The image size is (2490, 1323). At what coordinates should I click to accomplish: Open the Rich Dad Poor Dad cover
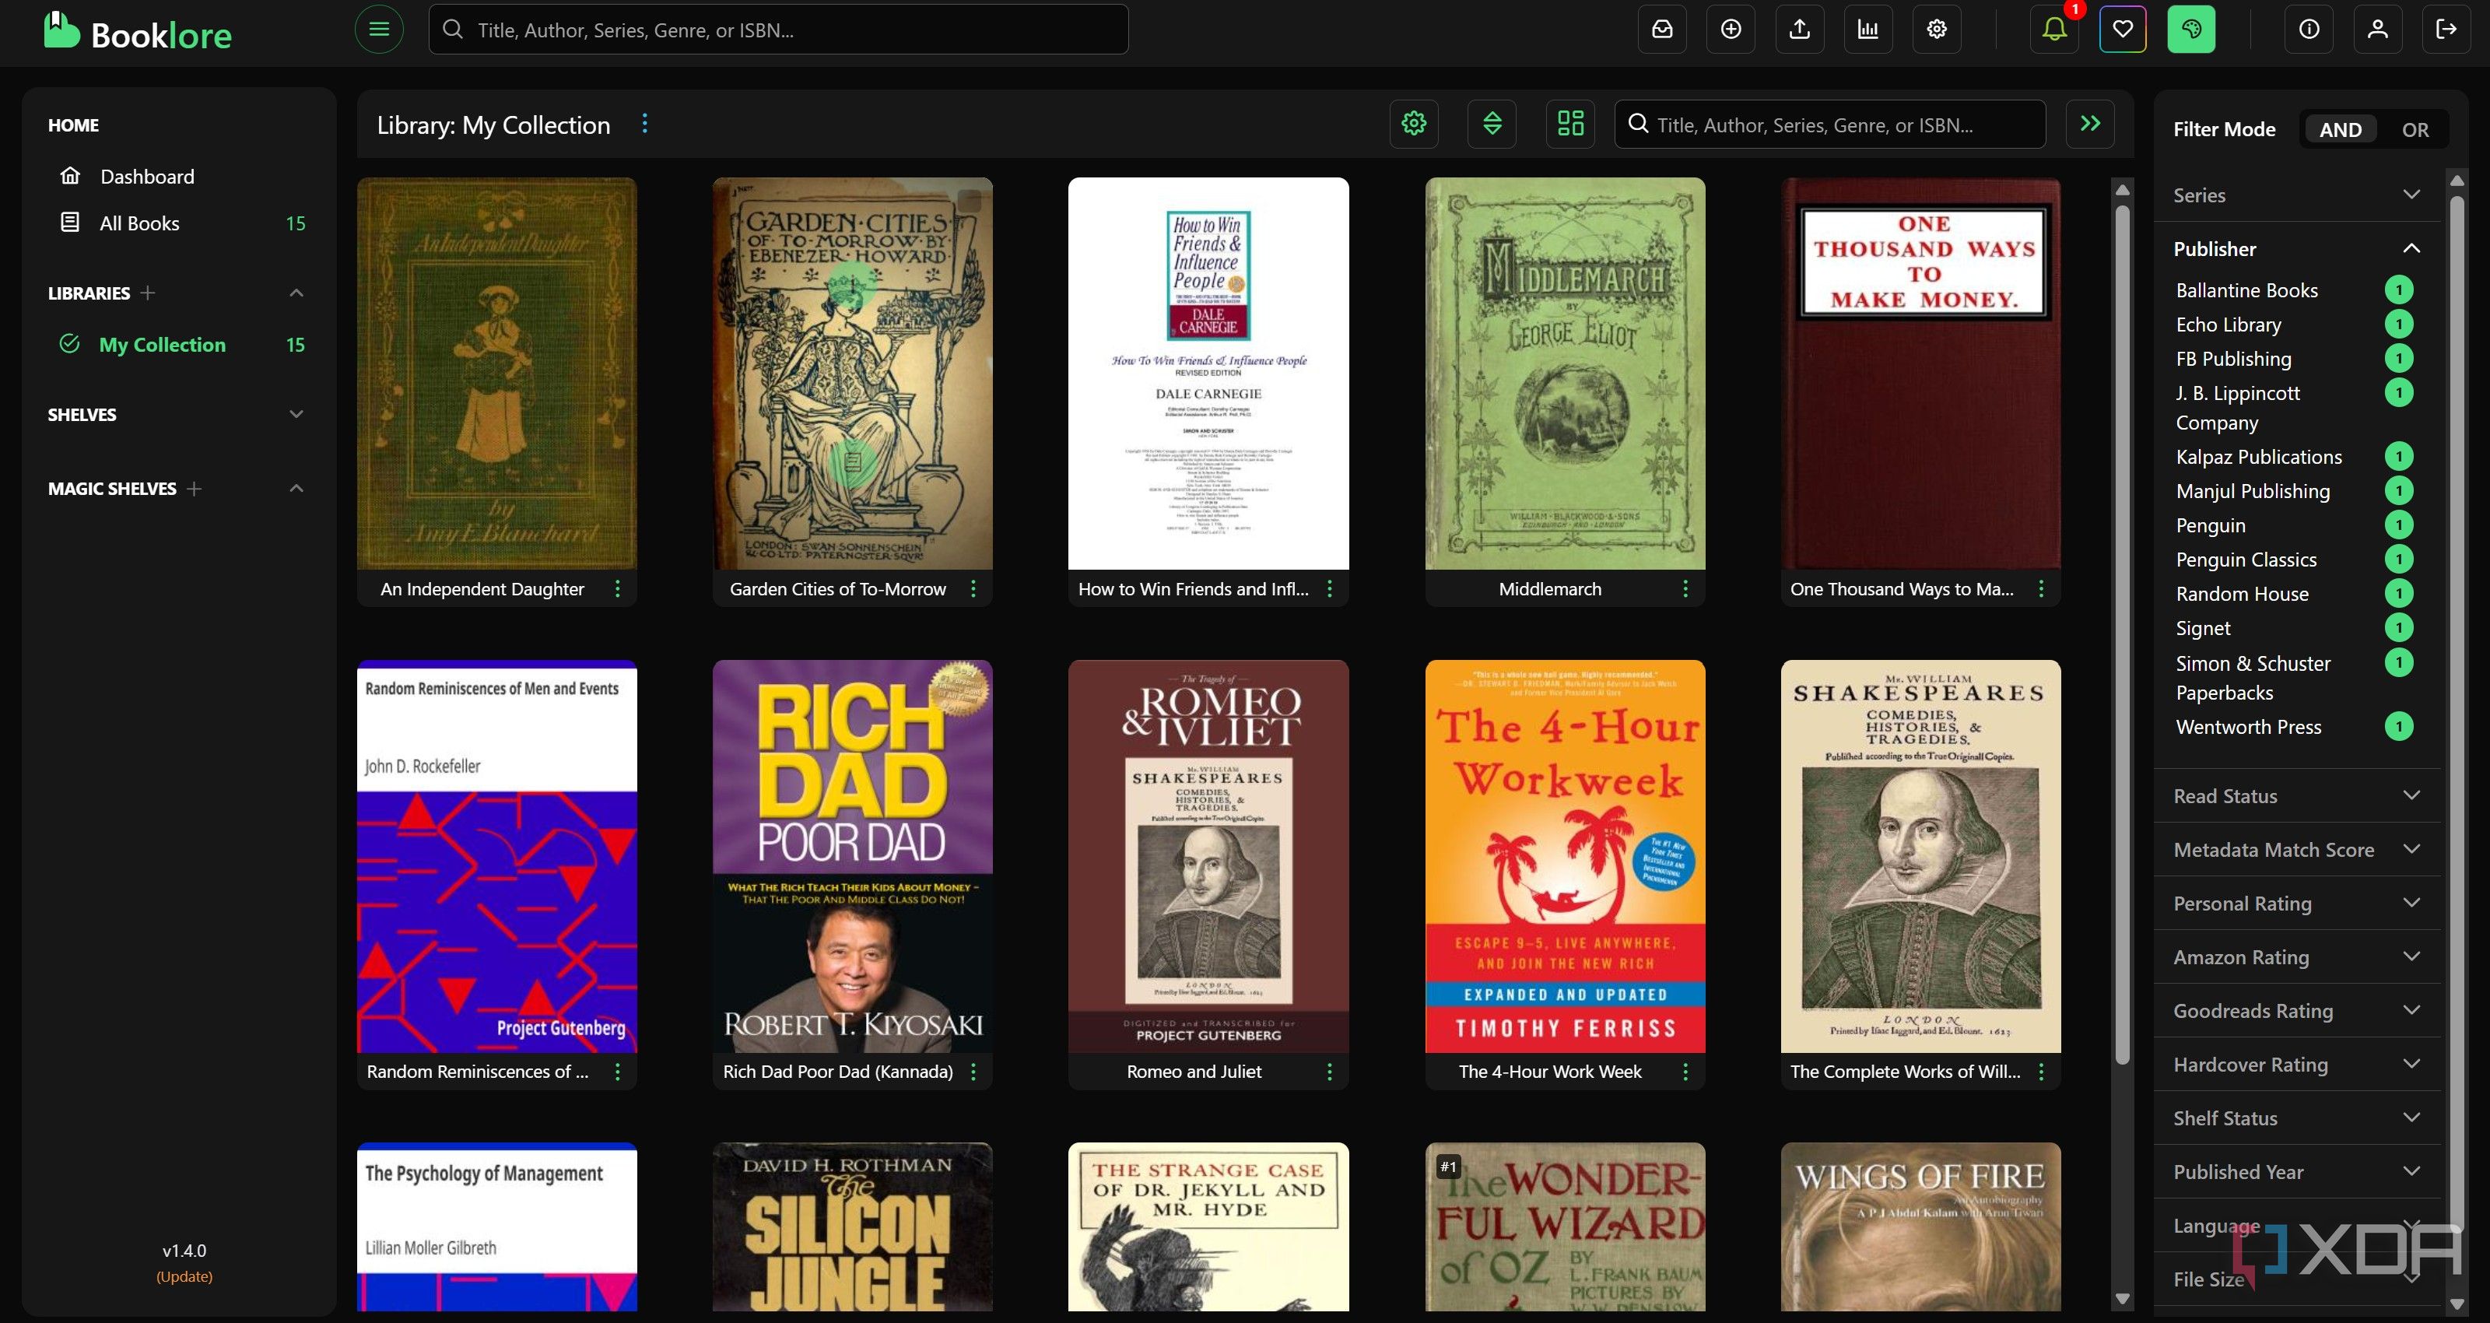coord(853,856)
